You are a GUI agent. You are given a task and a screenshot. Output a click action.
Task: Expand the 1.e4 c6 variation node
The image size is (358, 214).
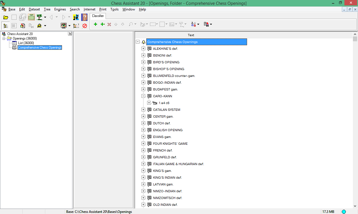pyautogui.click(x=149, y=103)
